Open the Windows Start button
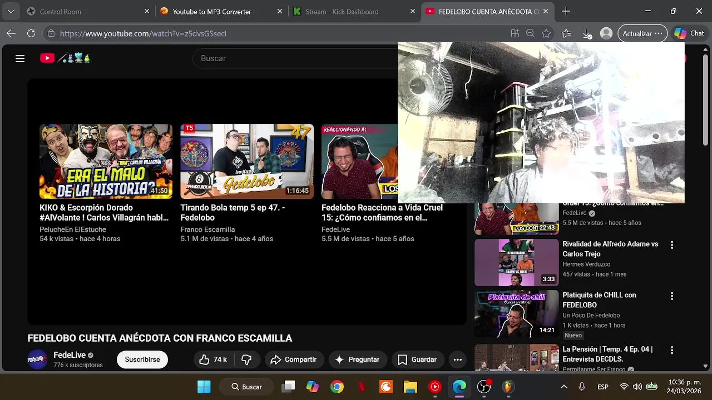712x400 pixels. (204, 387)
